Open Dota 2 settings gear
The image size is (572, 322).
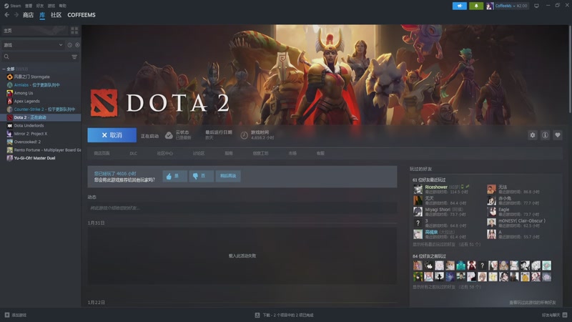(x=533, y=135)
